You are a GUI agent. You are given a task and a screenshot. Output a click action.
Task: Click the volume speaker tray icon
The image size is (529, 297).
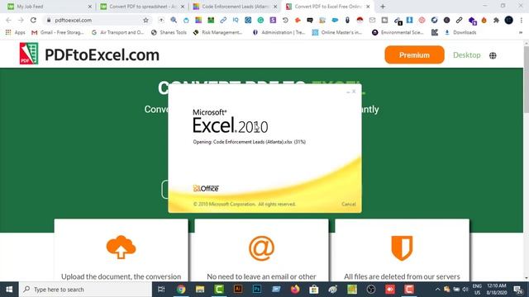tap(465, 290)
